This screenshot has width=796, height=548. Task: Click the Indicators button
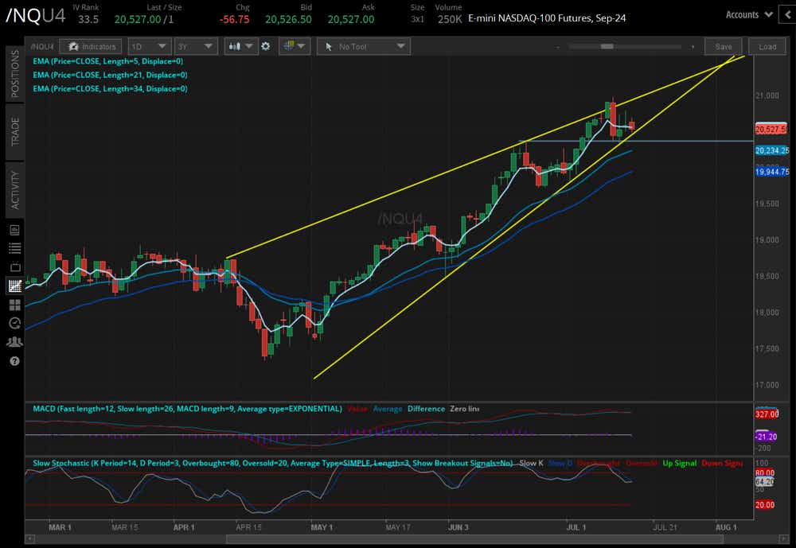(x=90, y=46)
